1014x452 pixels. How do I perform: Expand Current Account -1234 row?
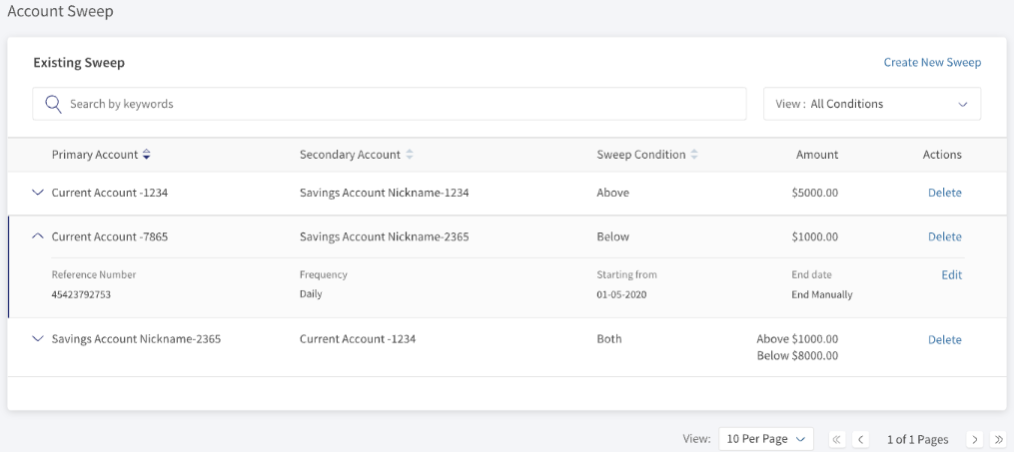tap(38, 193)
